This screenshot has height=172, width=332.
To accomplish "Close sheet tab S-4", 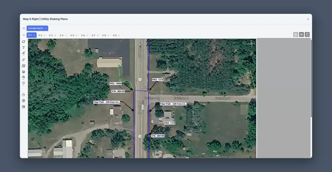I will (66, 35).
